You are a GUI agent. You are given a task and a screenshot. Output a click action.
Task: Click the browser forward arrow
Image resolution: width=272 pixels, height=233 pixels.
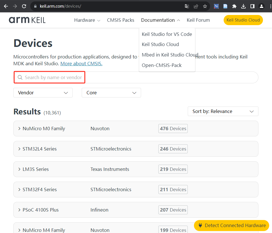15,6
